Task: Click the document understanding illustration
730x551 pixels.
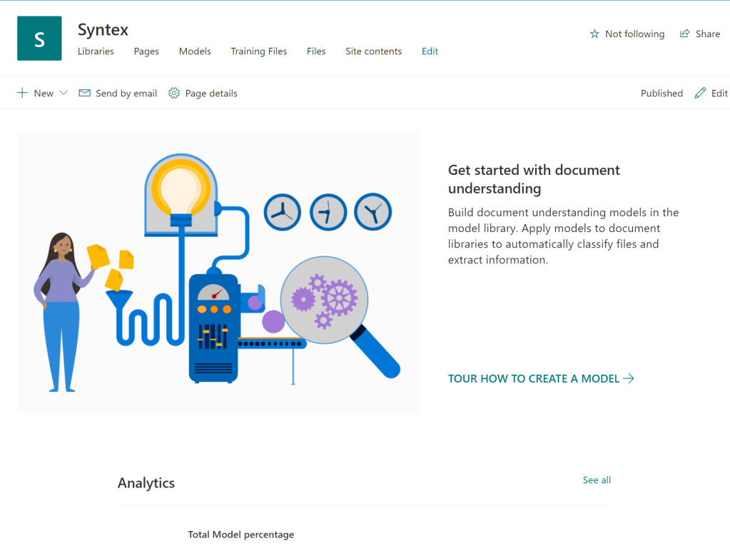Action: click(x=218, y=272)
